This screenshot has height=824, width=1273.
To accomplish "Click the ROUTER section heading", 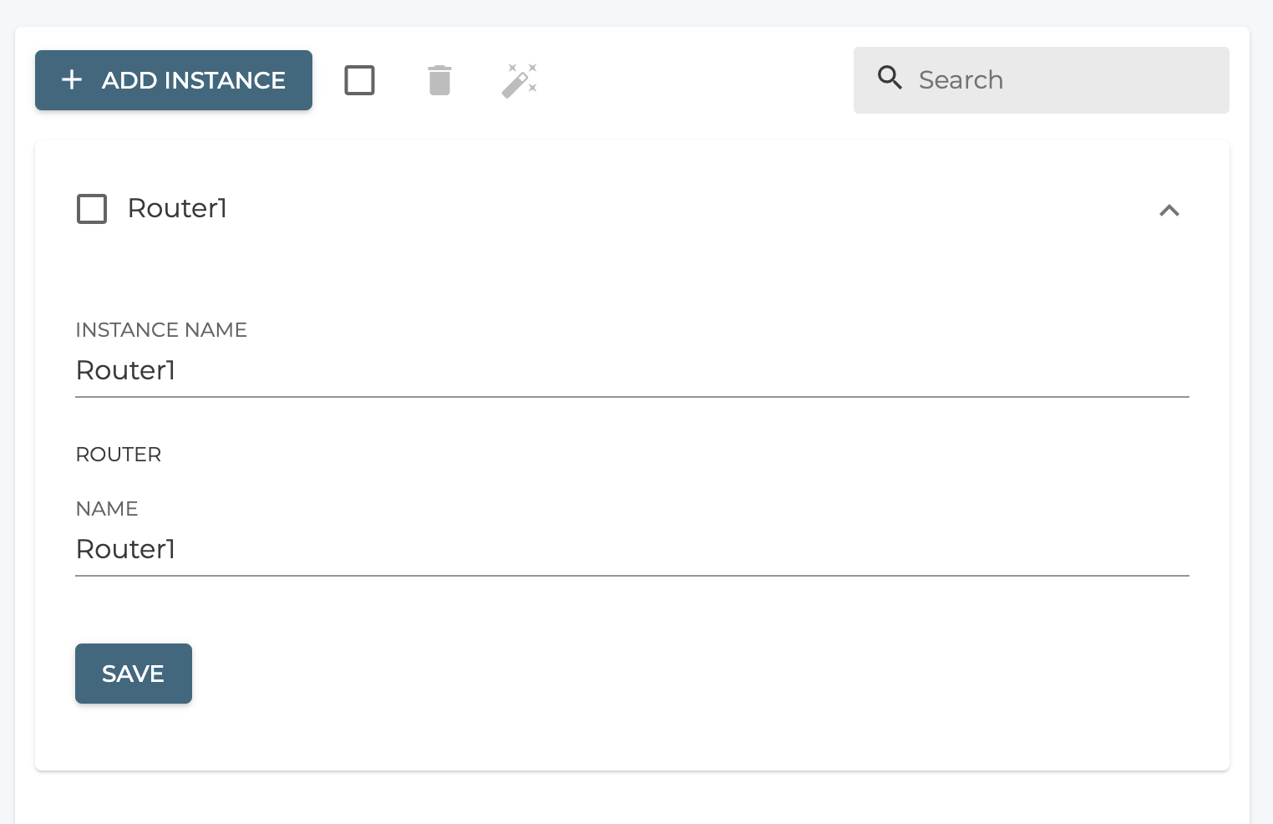I will [x=119, y=455].
